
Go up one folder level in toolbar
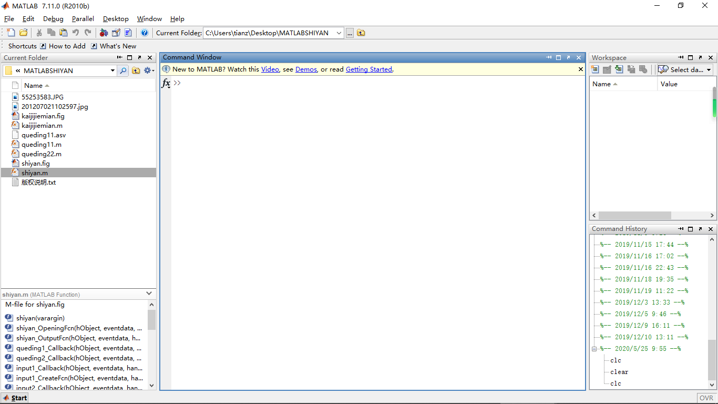(x=361, y=33)
